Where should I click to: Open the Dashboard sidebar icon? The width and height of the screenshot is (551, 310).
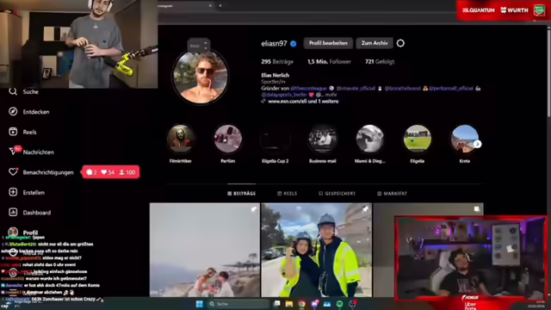pos(13,213)
